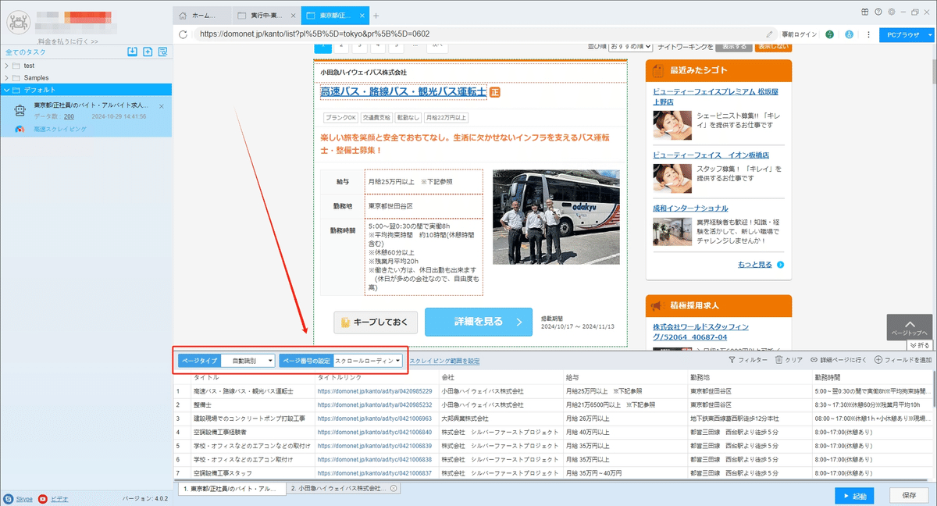This screenshot has height=506, width=937.
Task: Click the import task icon in sidebar header
Action: coord(133,52)
